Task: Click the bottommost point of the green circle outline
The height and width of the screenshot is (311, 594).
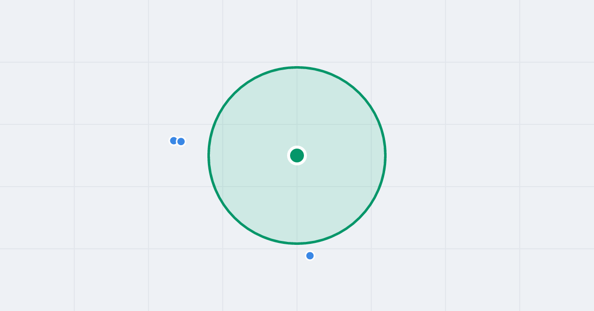Action: (x=297, y=243)
